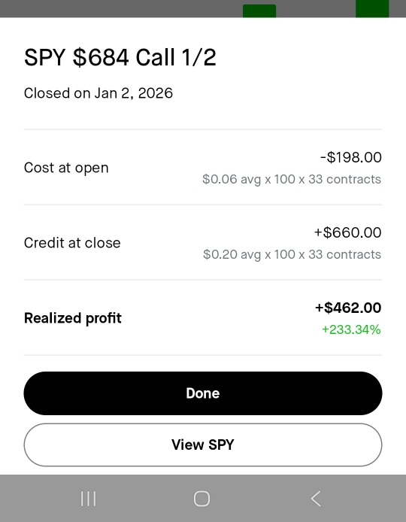Click the +$462.00 profit amount

(x=348, y=308)
